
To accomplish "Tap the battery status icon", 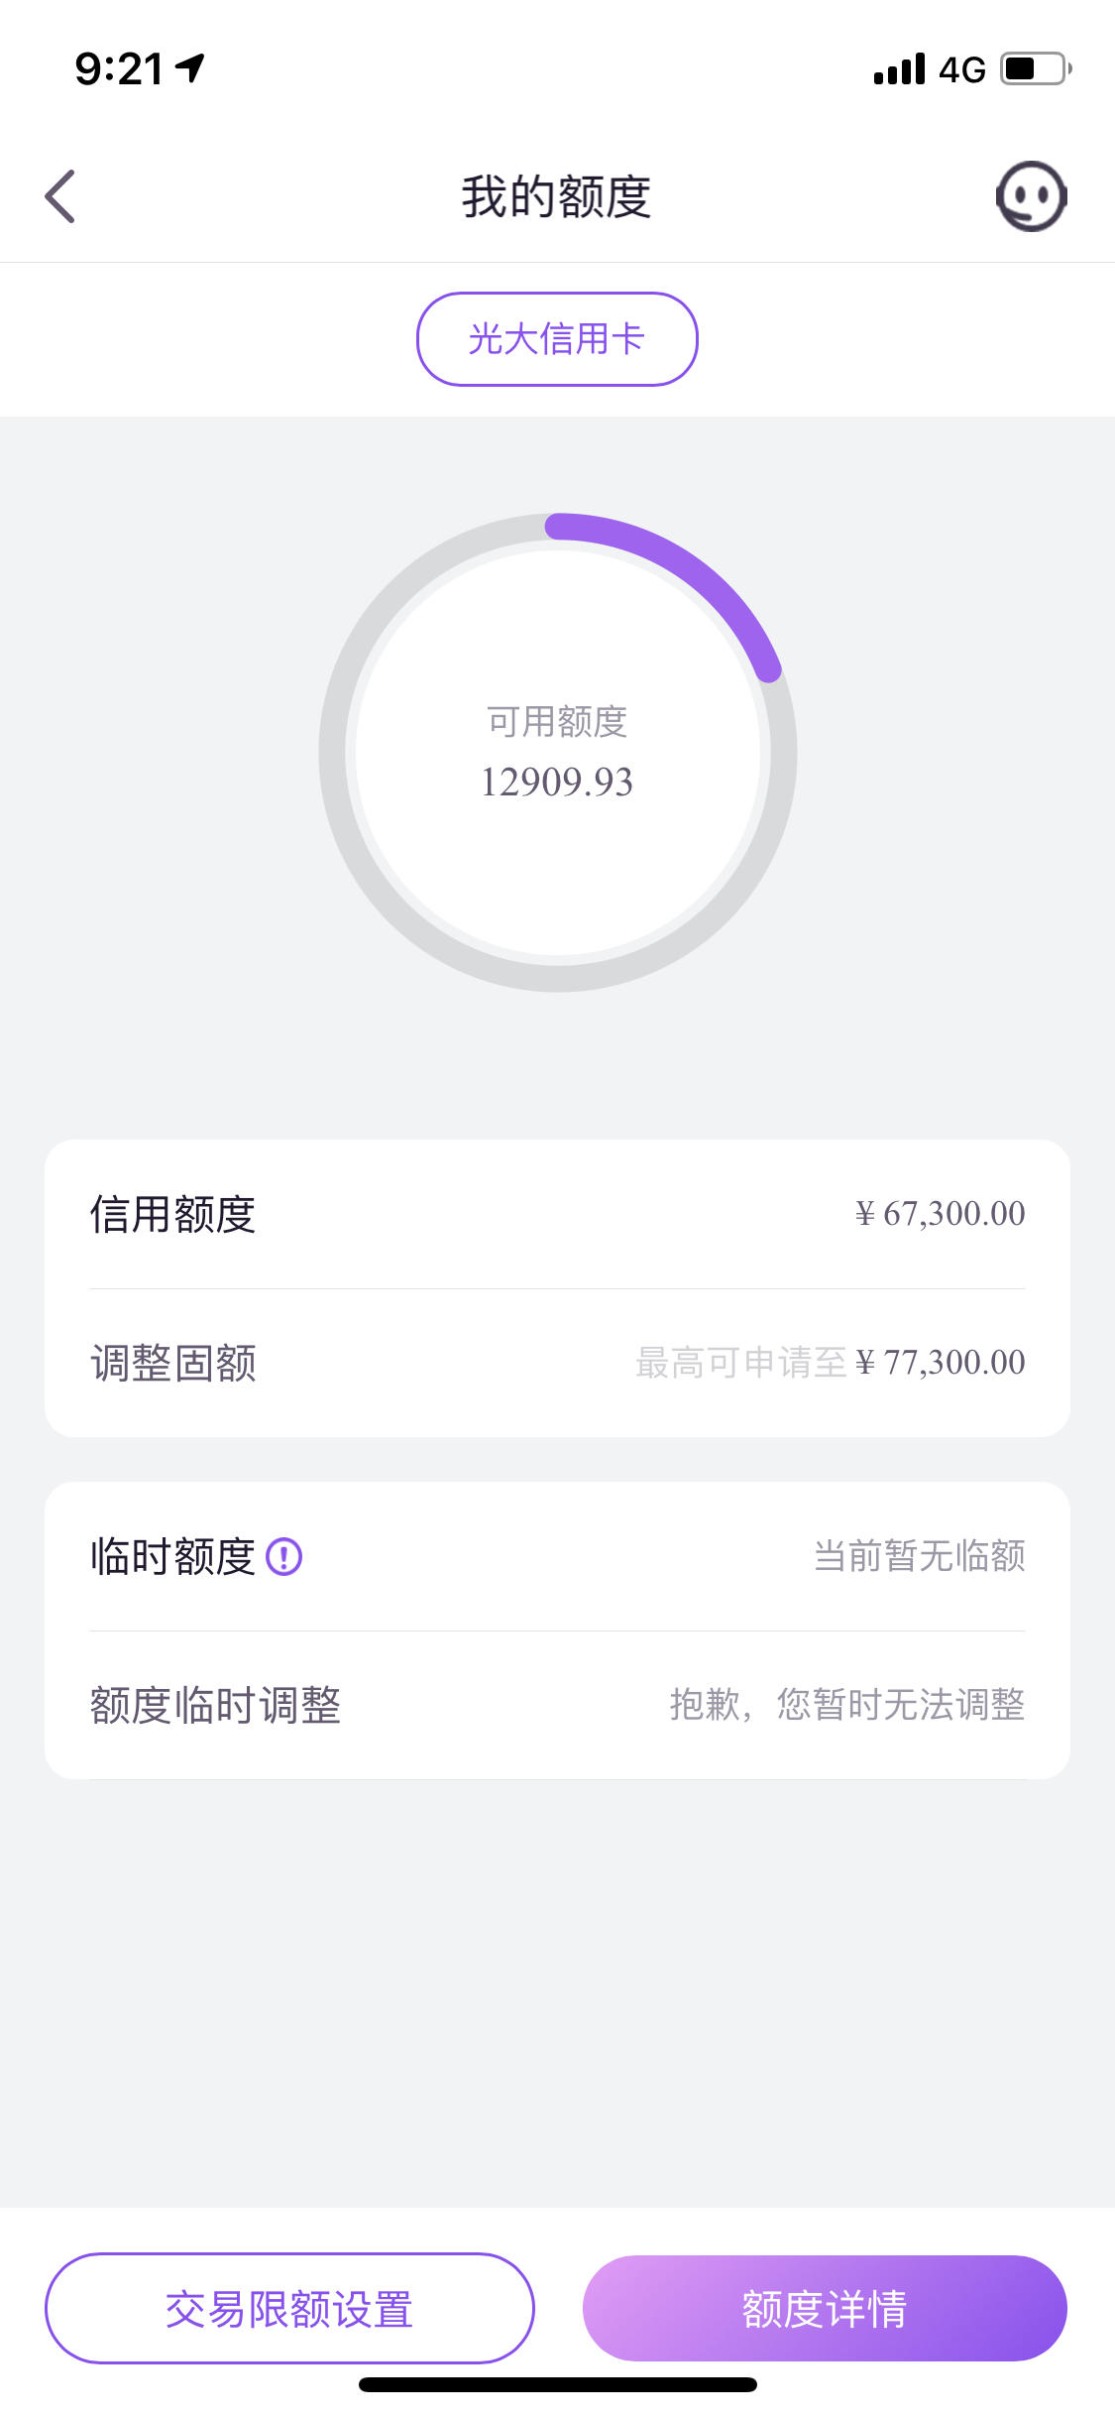I will [x=1036, y=69].
